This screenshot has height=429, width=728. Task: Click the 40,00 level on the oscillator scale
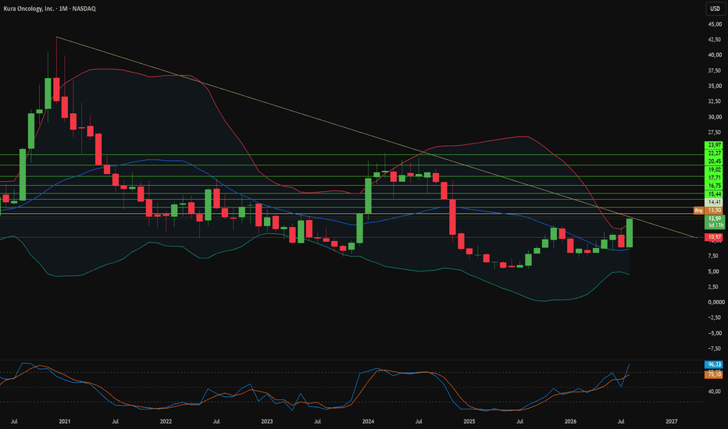point(715,392)
